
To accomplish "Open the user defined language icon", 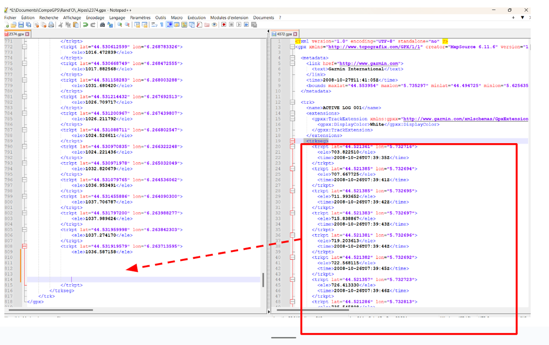I will click(x=176, y=25).
